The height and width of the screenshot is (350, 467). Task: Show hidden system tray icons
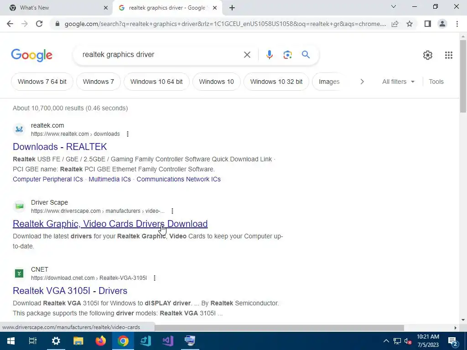point(386,341)
